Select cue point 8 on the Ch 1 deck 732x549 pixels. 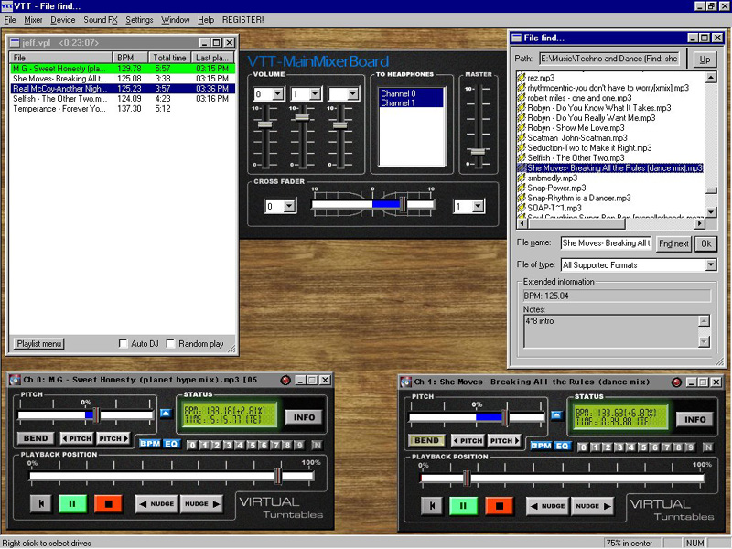click(678, 447)
